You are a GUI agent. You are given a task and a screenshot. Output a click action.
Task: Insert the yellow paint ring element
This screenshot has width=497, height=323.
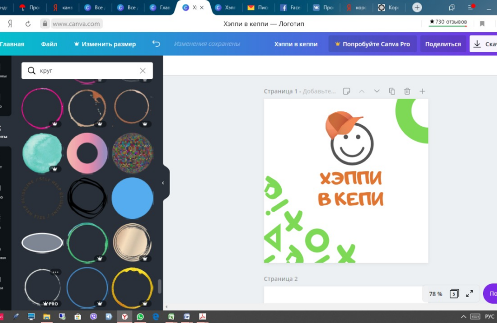[x=133, y=288]
